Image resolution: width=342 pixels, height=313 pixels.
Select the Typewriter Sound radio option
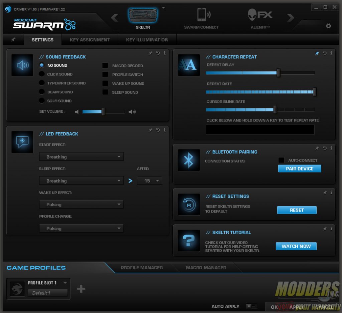pos(42,83)
